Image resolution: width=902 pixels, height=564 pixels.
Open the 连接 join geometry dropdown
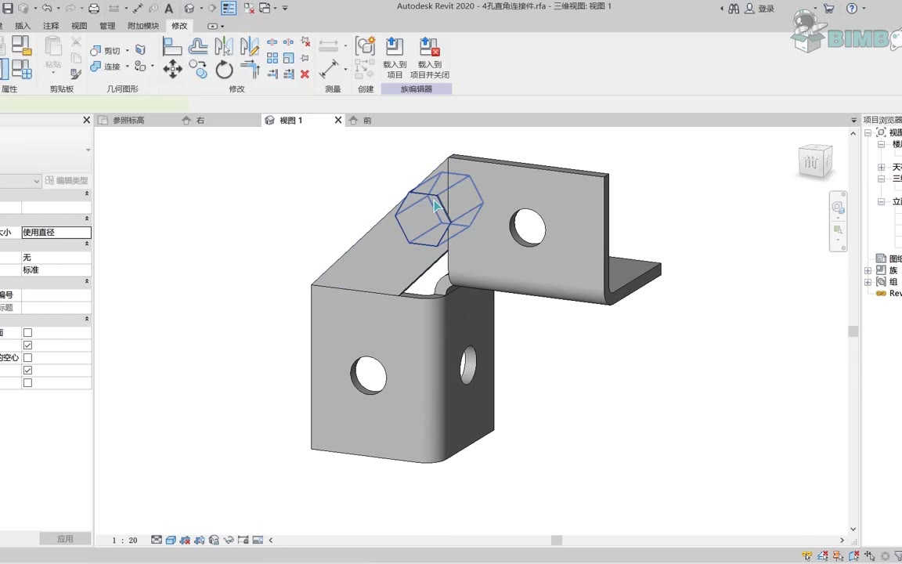(127, 67)
